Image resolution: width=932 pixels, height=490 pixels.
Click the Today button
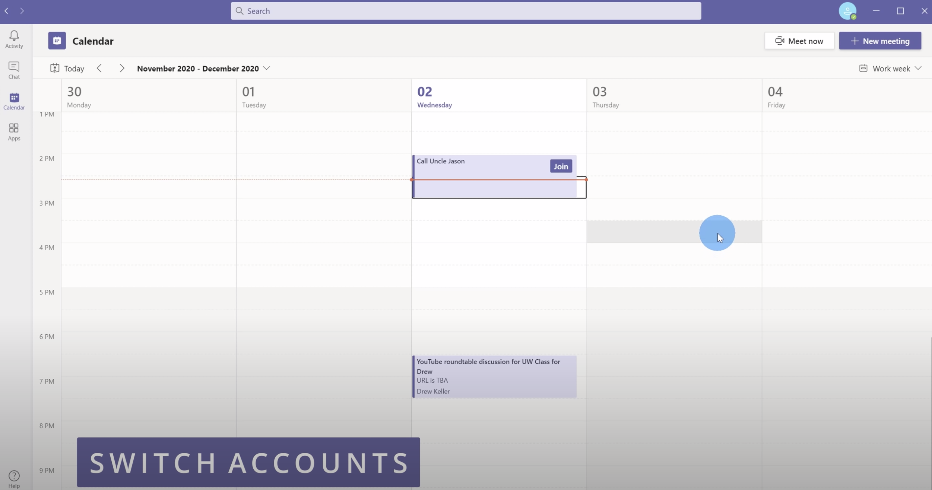(x=67, y=68)
